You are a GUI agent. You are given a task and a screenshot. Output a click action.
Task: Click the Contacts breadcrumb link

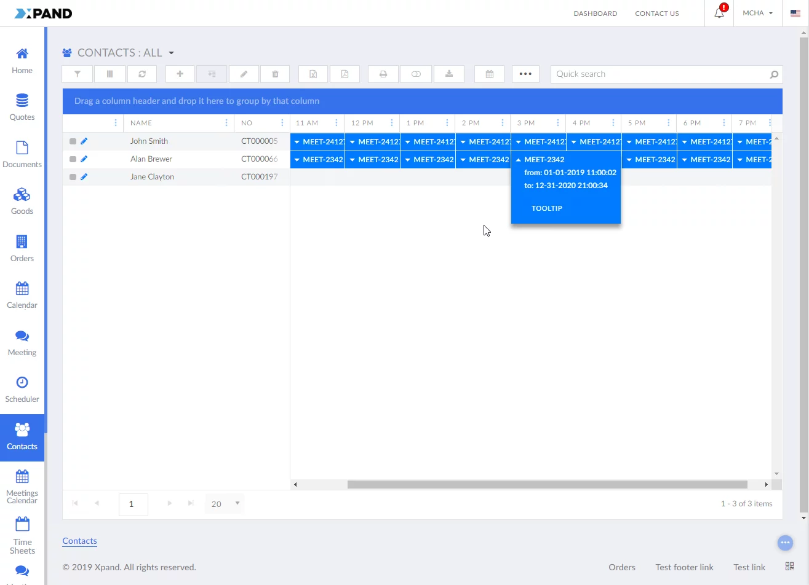pos(79,541)
